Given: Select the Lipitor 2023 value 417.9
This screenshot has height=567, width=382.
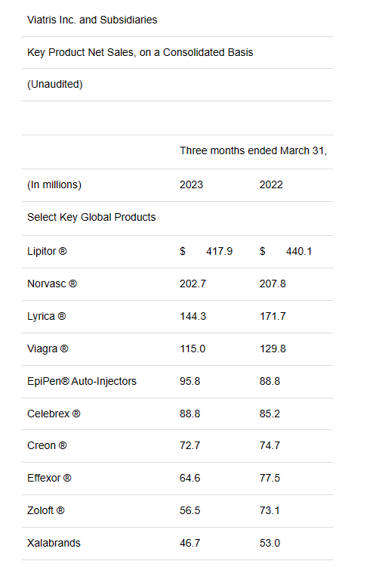Looking at the screenshot, I should click(x=219, y=251).
